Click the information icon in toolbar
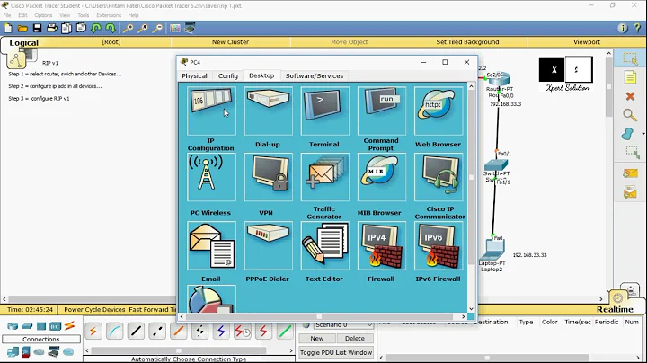 tap(622, 28)
